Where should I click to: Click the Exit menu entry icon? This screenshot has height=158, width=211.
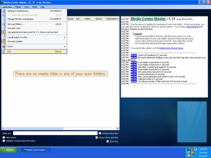tap(4, 51)
